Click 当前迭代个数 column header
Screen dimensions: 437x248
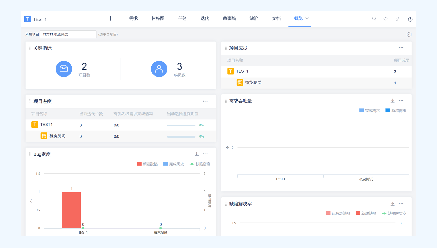tap(91, 114)
